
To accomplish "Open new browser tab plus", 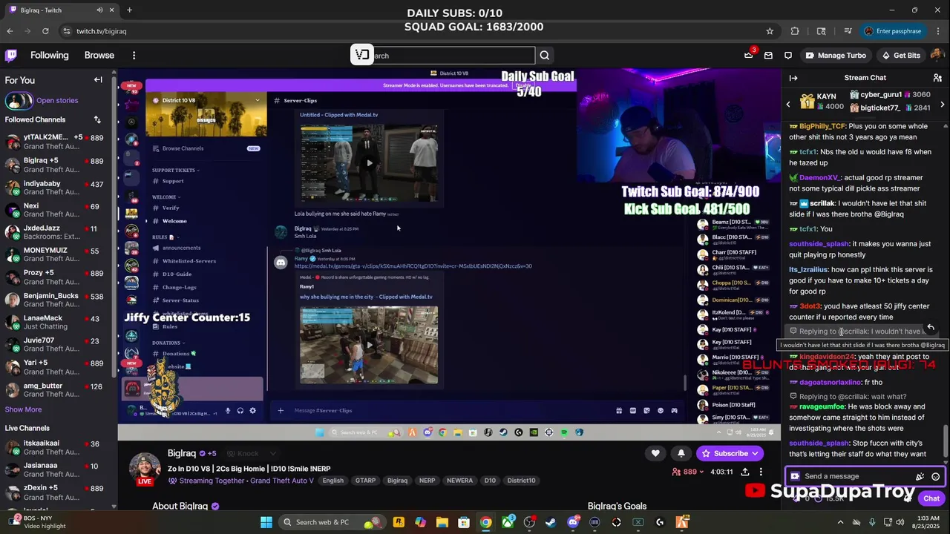I will (129, 10).
